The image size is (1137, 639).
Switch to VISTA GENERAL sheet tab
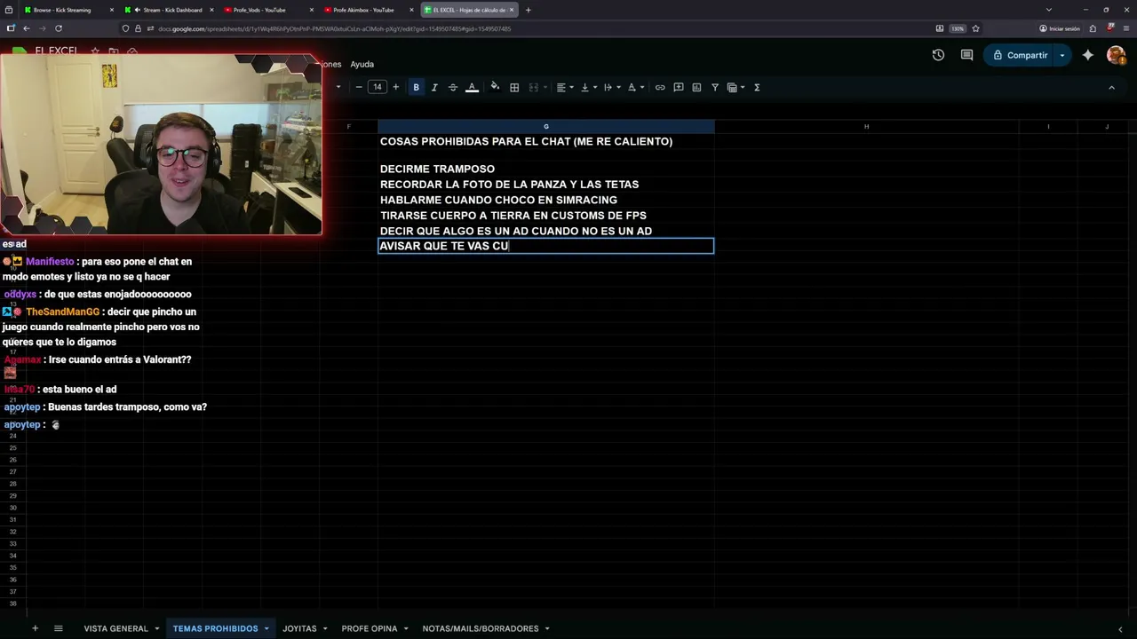pos(115,628)
